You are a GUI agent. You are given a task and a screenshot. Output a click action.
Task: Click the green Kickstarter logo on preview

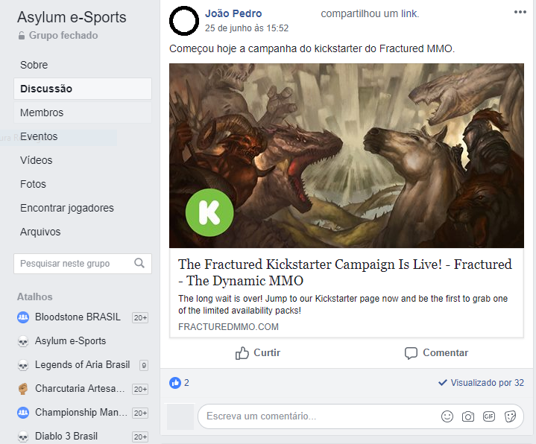point(209,212)
